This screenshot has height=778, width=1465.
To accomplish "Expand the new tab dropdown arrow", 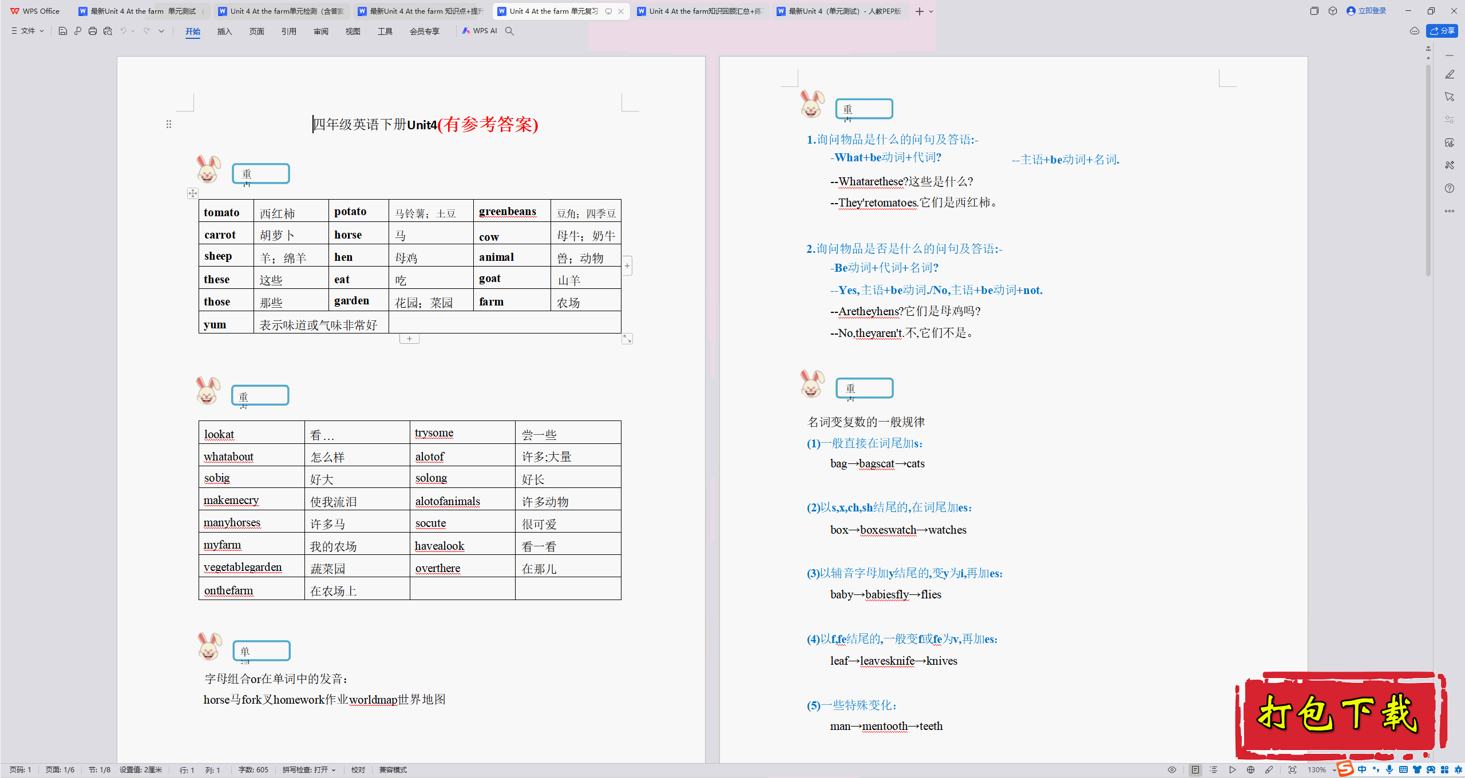I will (x=931, y=11).
